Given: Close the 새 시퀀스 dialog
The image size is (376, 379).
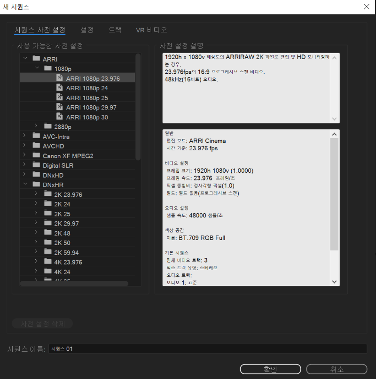Looking at the screenshot, I should point(367,7).
